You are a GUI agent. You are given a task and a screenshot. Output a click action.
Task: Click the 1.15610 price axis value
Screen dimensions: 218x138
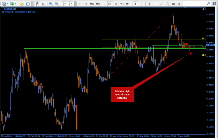click(x=211, y=22)
